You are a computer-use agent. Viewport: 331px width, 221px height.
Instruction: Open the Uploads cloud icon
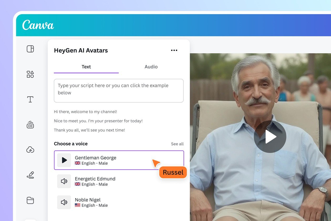[30, 150]
